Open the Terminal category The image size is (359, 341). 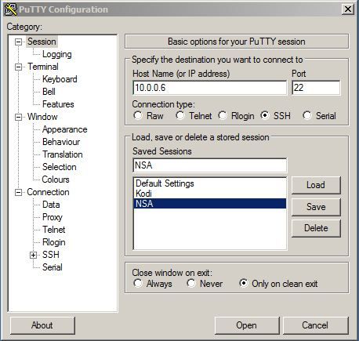tap(43, 67)
